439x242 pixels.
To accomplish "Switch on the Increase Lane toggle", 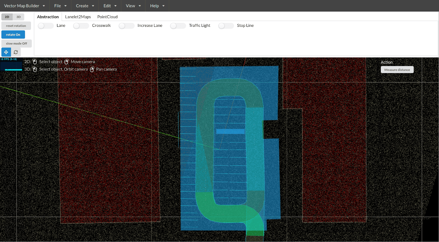I will pos(126,26).
